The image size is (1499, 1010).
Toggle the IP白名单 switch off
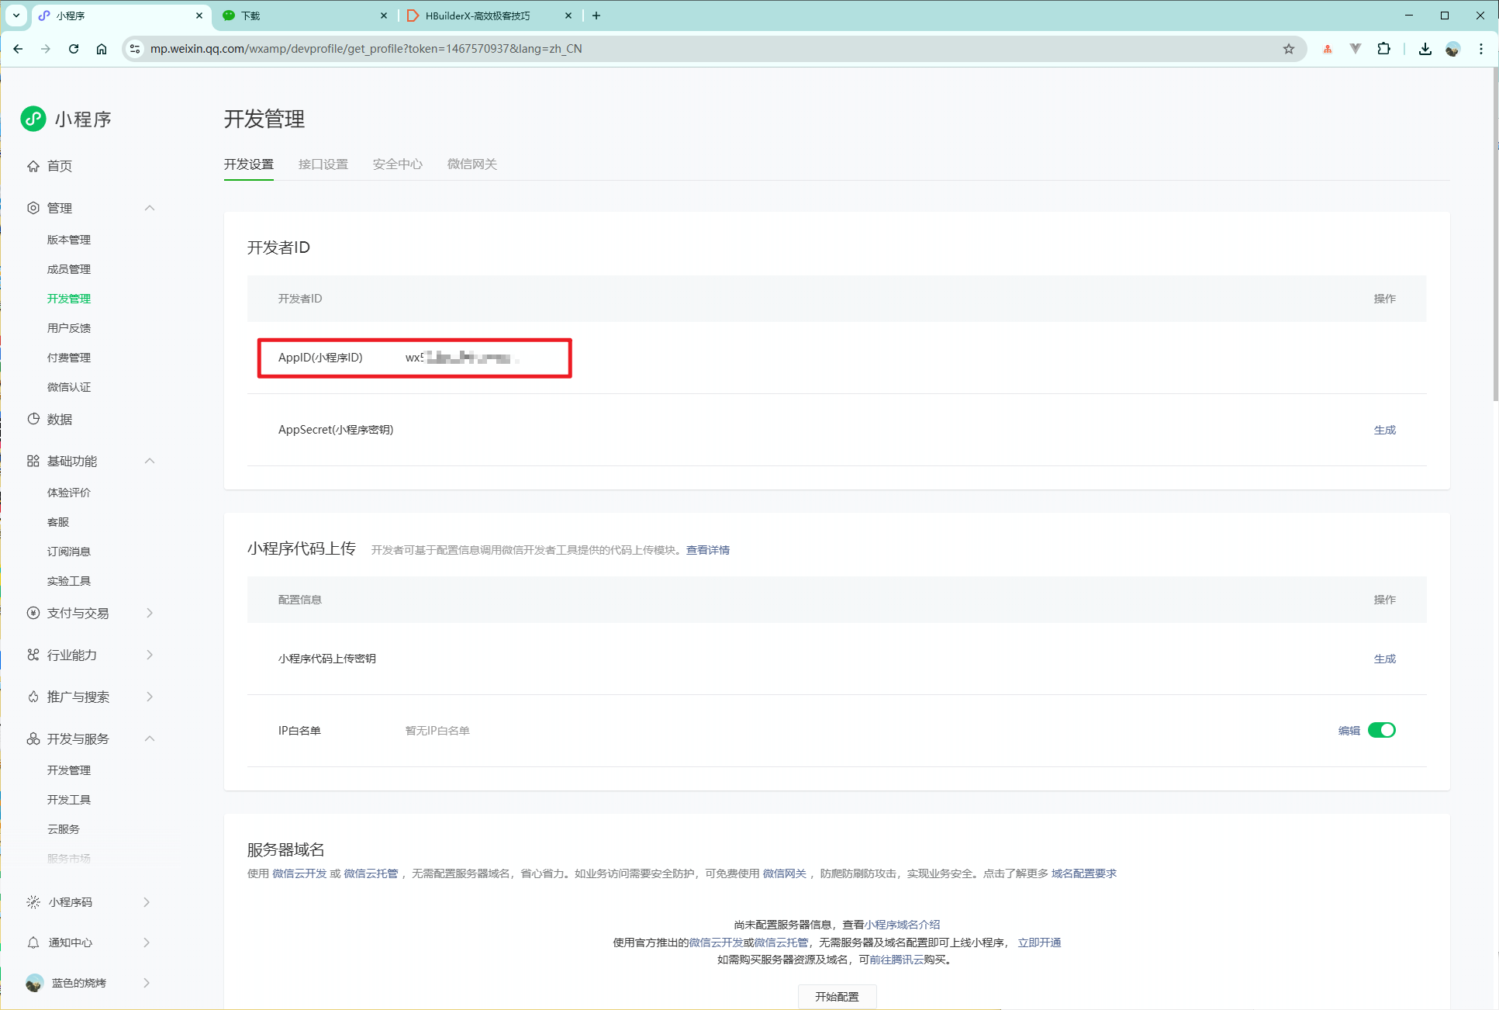click(1382, 730)
